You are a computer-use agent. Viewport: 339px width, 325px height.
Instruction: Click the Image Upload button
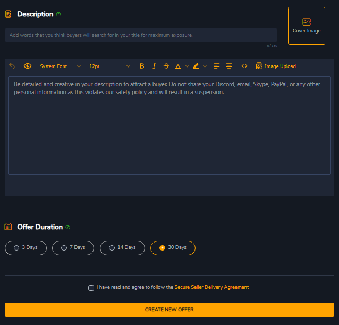[x=276, y=66]
